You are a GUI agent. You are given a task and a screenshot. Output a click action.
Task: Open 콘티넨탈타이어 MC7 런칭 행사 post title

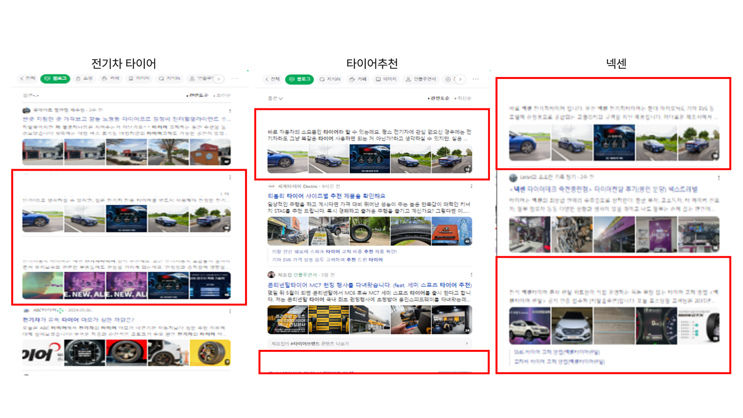pos(370,285)
